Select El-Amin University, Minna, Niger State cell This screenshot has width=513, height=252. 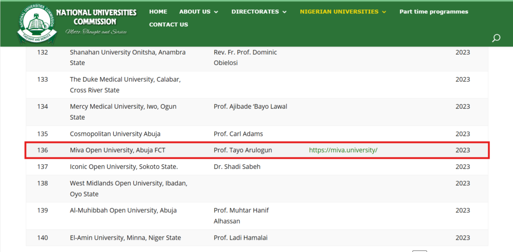[x=125, y=238]
